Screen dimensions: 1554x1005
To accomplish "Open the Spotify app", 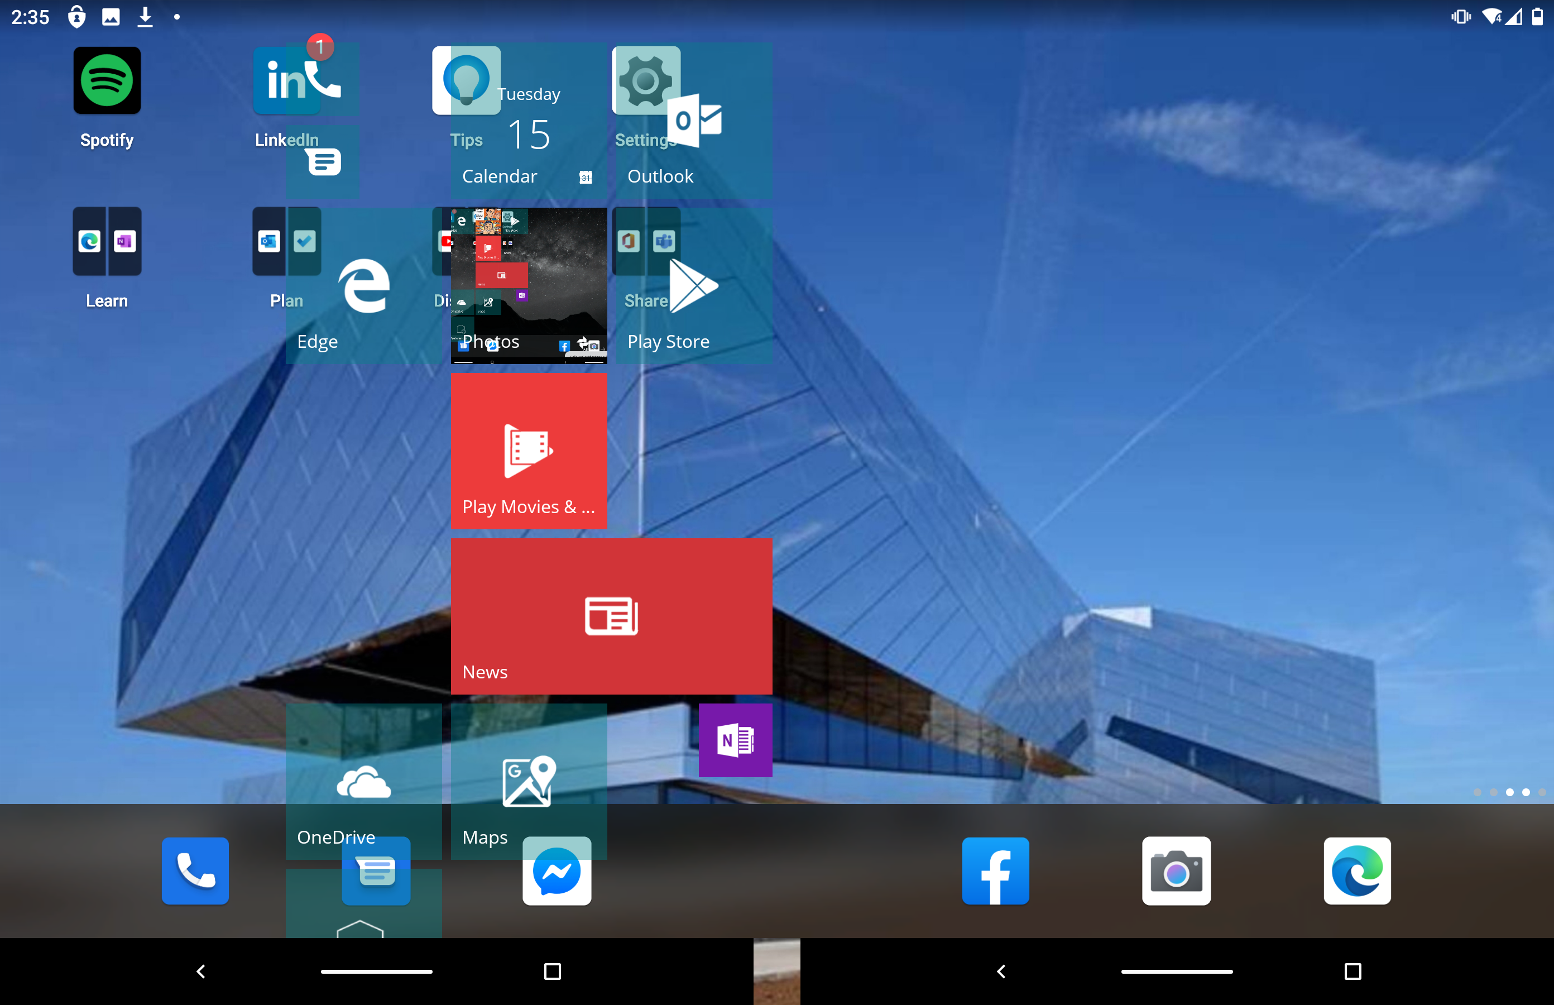I will click(x=107, y=81).
